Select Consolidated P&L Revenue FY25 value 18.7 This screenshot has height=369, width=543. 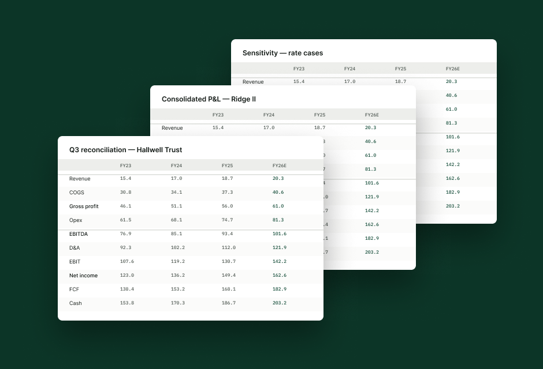coord(319,127)
